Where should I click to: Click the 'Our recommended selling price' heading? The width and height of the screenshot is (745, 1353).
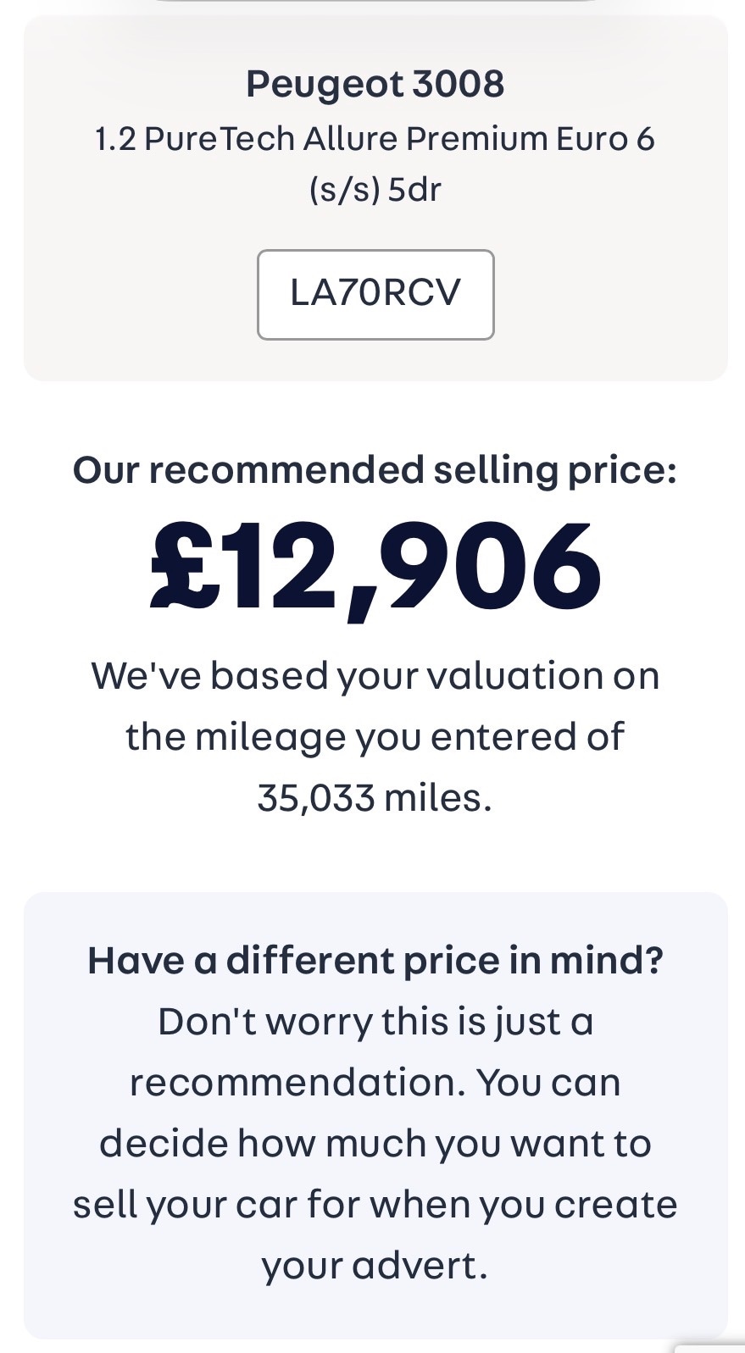click(375, 469)
